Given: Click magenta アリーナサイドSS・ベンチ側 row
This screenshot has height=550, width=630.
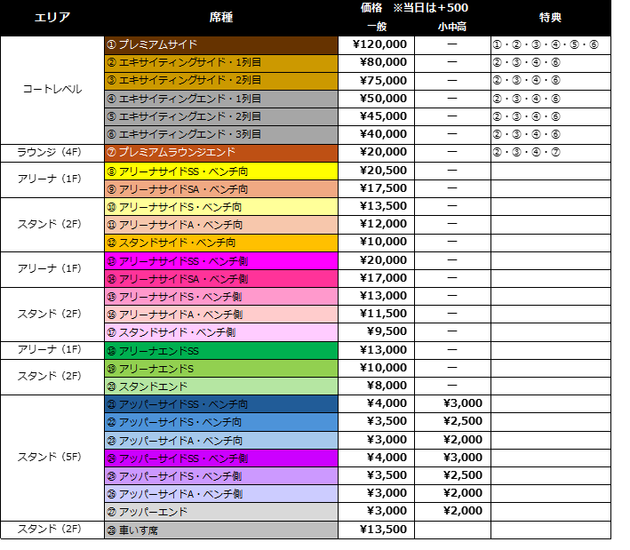Looking at the screenshot, I should click(x=220, y=260).
